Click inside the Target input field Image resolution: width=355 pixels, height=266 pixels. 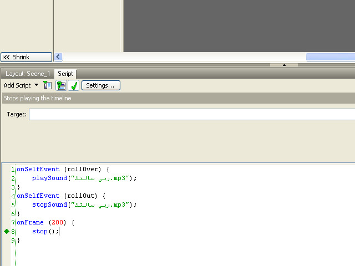click(x=191, y=114)
